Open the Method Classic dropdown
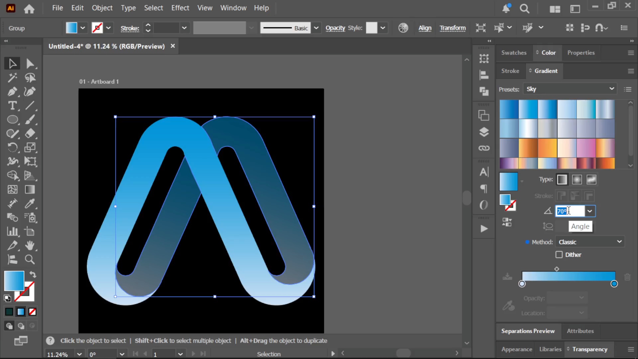Image resolution: width=638 pixels, height=359 pixels. coord(589,242)
